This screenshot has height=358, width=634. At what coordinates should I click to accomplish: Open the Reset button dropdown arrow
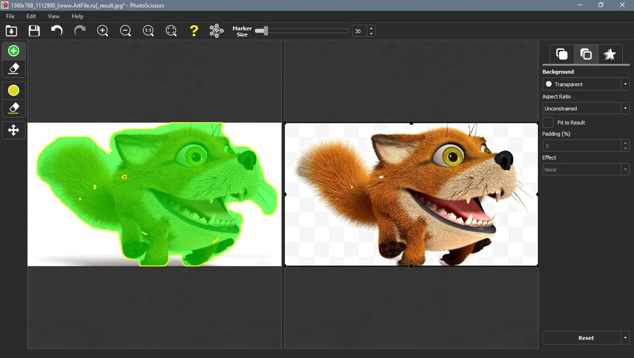(x=625, y=338)
